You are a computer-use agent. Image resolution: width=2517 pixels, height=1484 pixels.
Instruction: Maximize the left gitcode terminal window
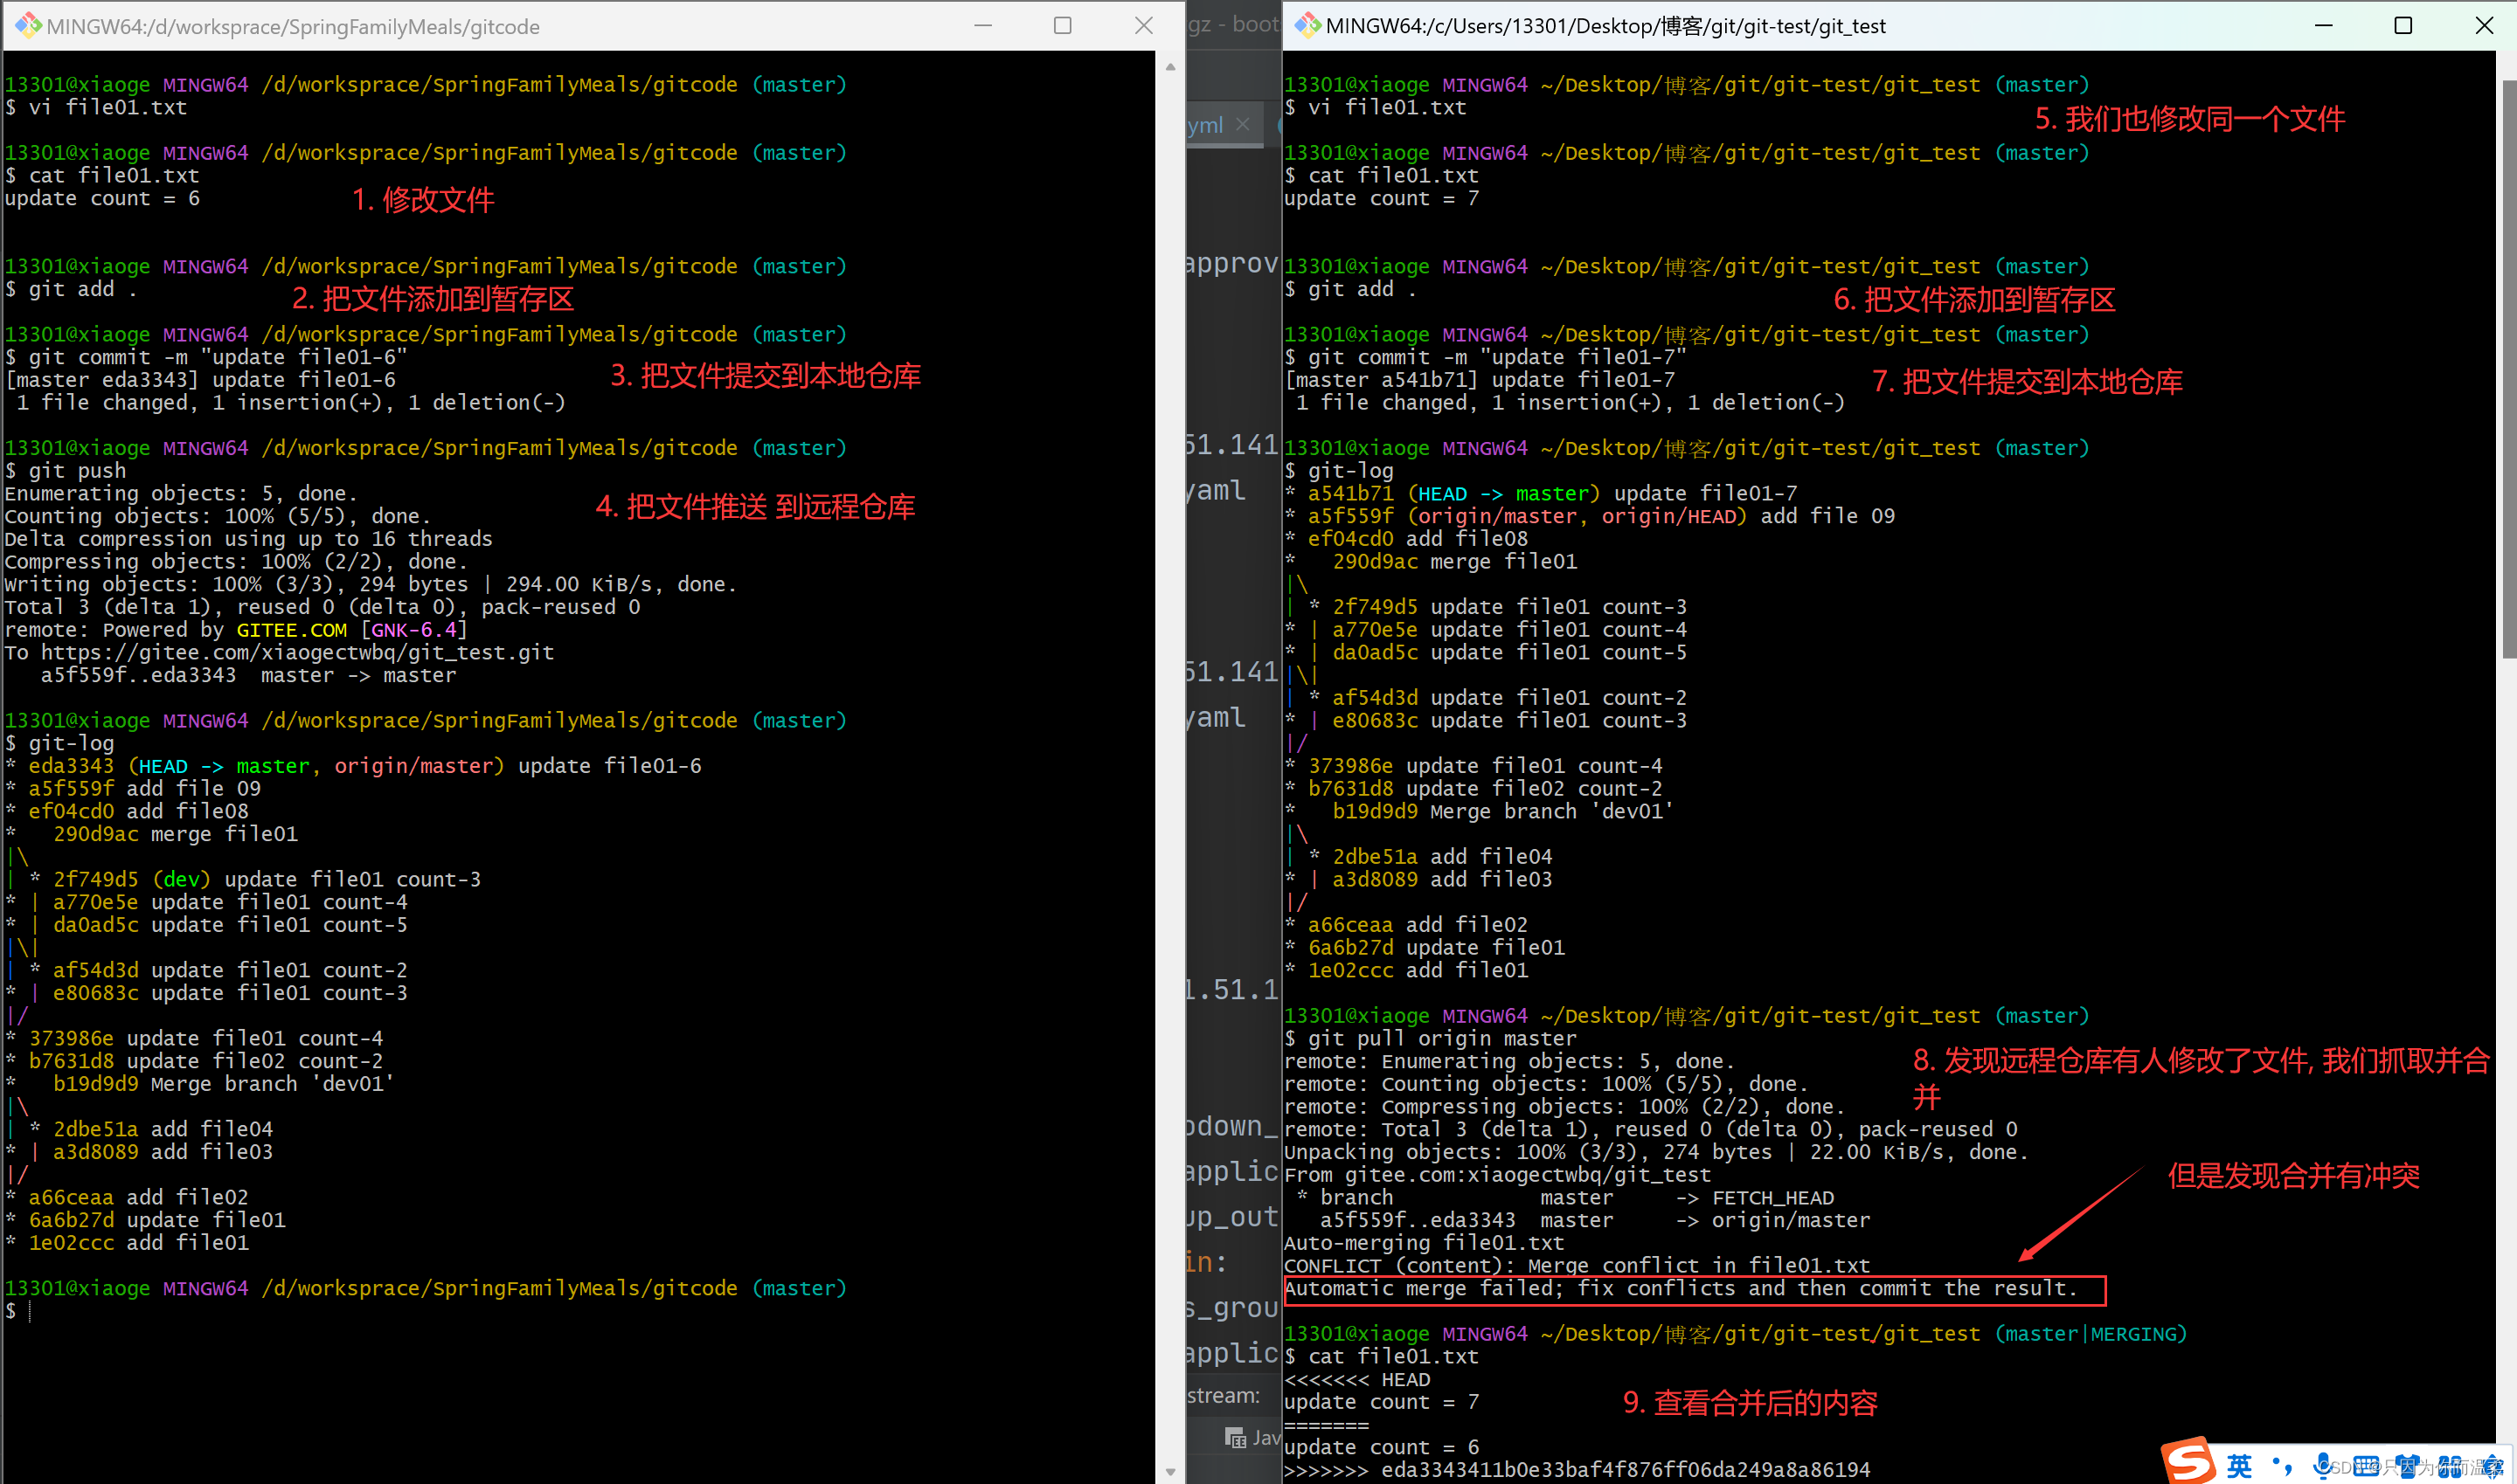[1063, 26]
